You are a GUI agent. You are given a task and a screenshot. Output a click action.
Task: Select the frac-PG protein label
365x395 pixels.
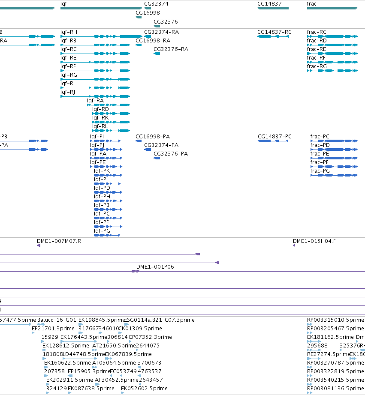click(x=320, y=171)
